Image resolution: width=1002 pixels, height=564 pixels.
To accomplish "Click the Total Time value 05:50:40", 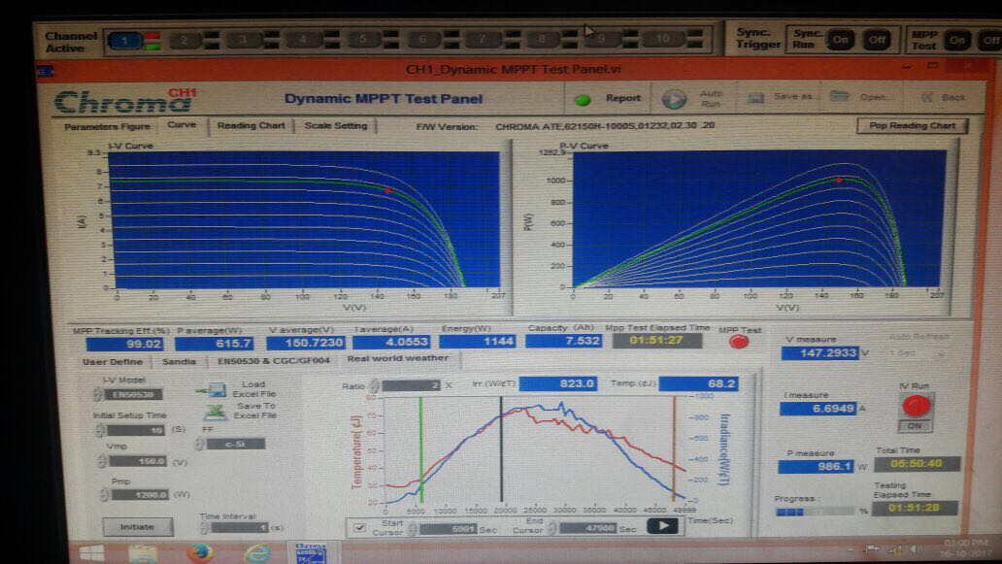I will (917, 464).
